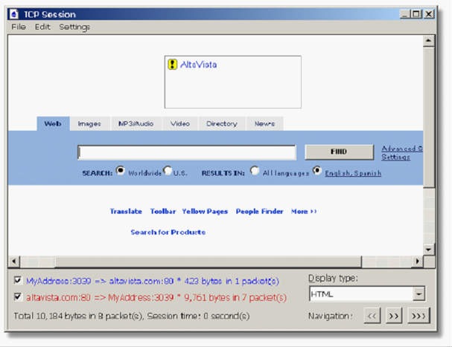Click the Total 10,184 bytes status text
Screen dimensions: 452x347
click(132, 316)
